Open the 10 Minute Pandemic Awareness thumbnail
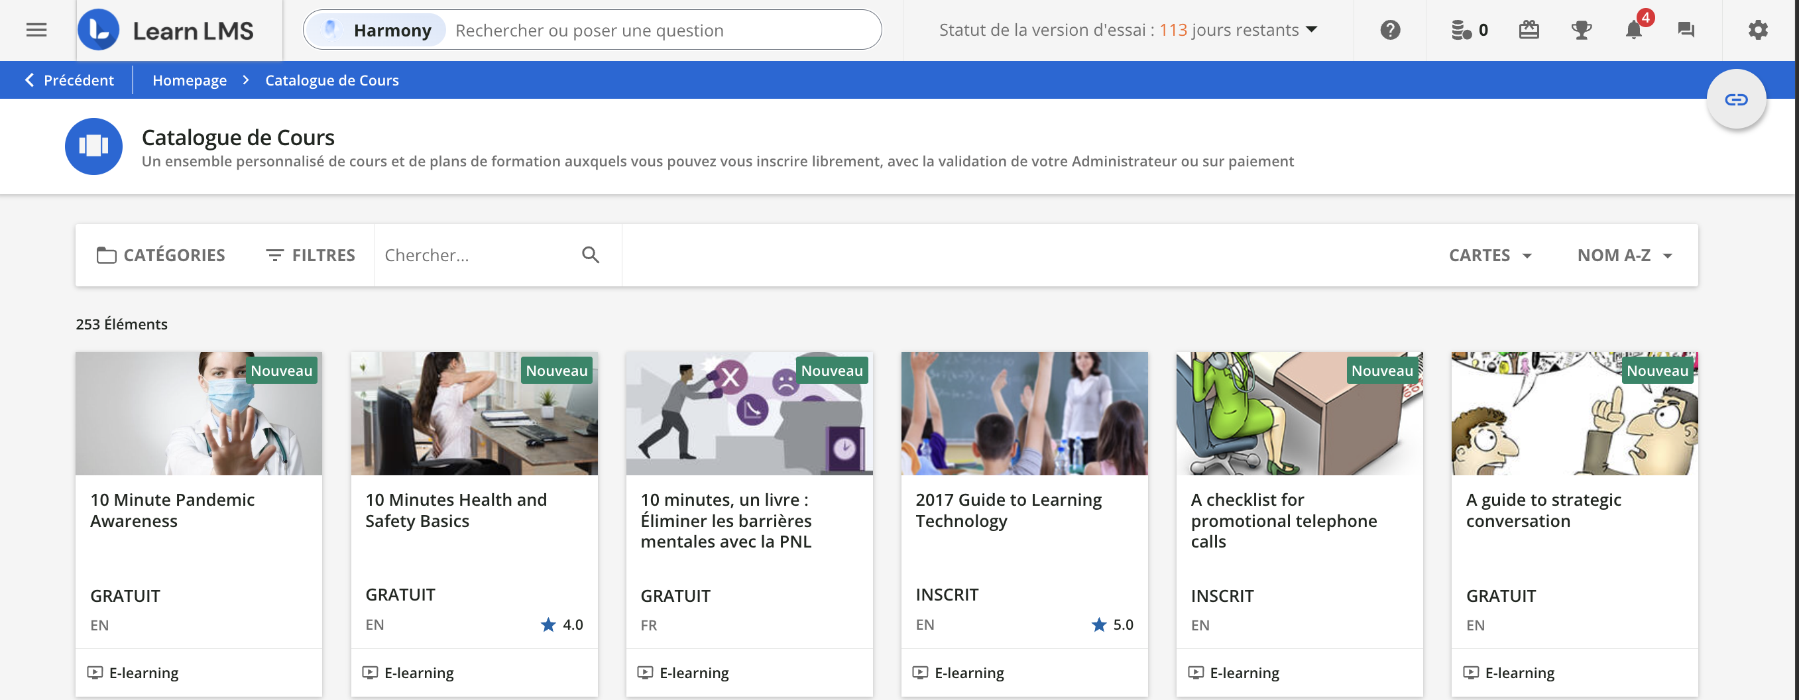 click(198, 414)
